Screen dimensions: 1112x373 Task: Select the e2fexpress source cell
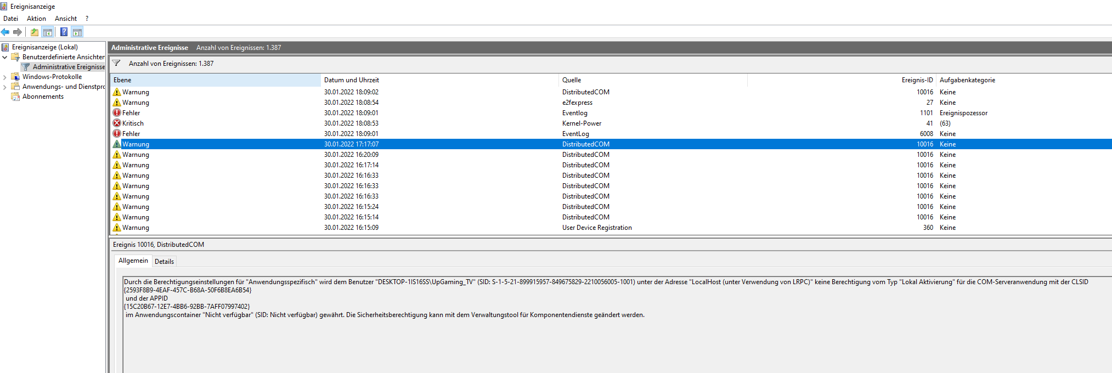577,103
